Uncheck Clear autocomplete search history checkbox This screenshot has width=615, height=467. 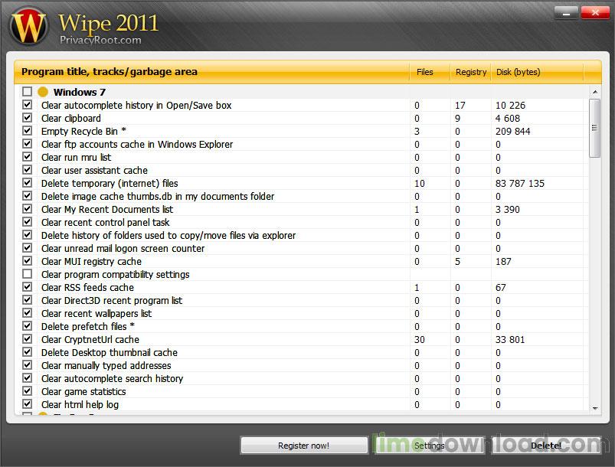coord(27,378)
